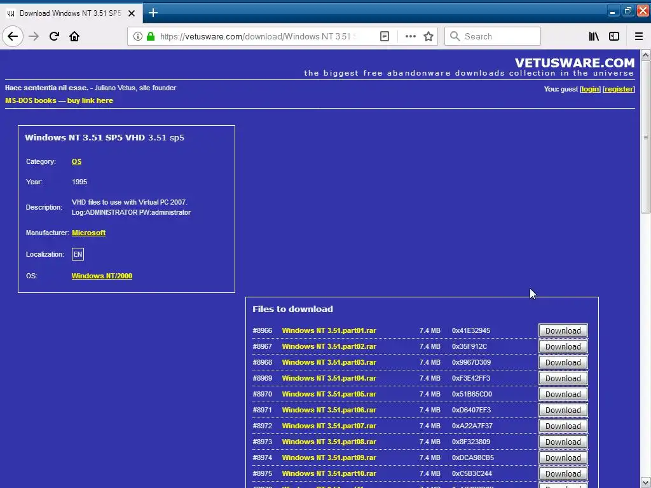Click Download button in #8973 row
The height and width of the screenshot is (488, 651).
[563, 442]
